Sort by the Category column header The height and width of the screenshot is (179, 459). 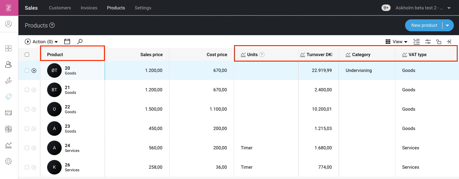click(x=361, y=55)
